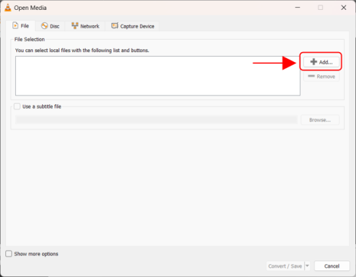Viewport: 356px width, 277px height.
Task: Minimize the Open Media dialog
Action: tap(297, 7)
